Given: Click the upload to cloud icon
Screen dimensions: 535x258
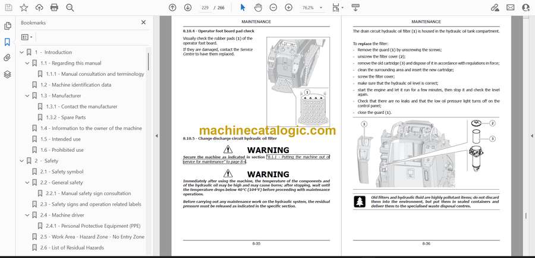Looking at the screenshot, I should pyautogui.click(x=39, y=8).
